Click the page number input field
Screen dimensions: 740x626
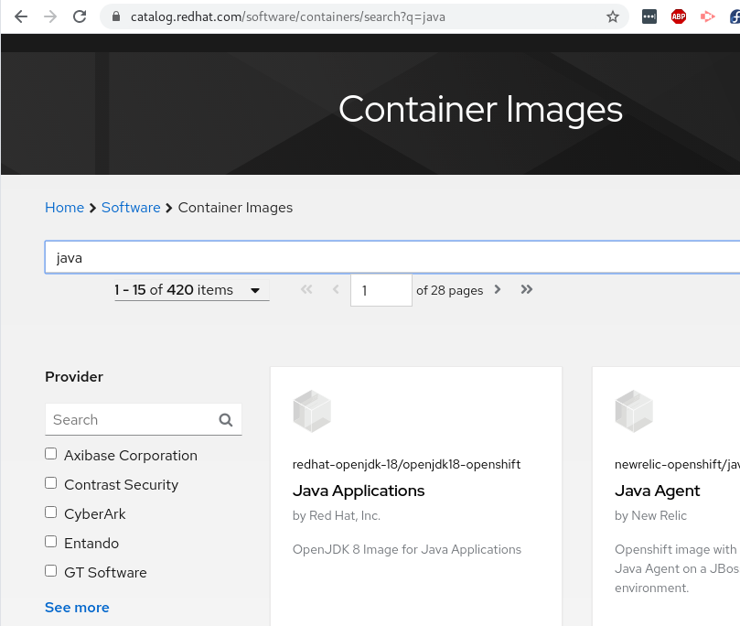pyautogui.click(x=381, y=290)
